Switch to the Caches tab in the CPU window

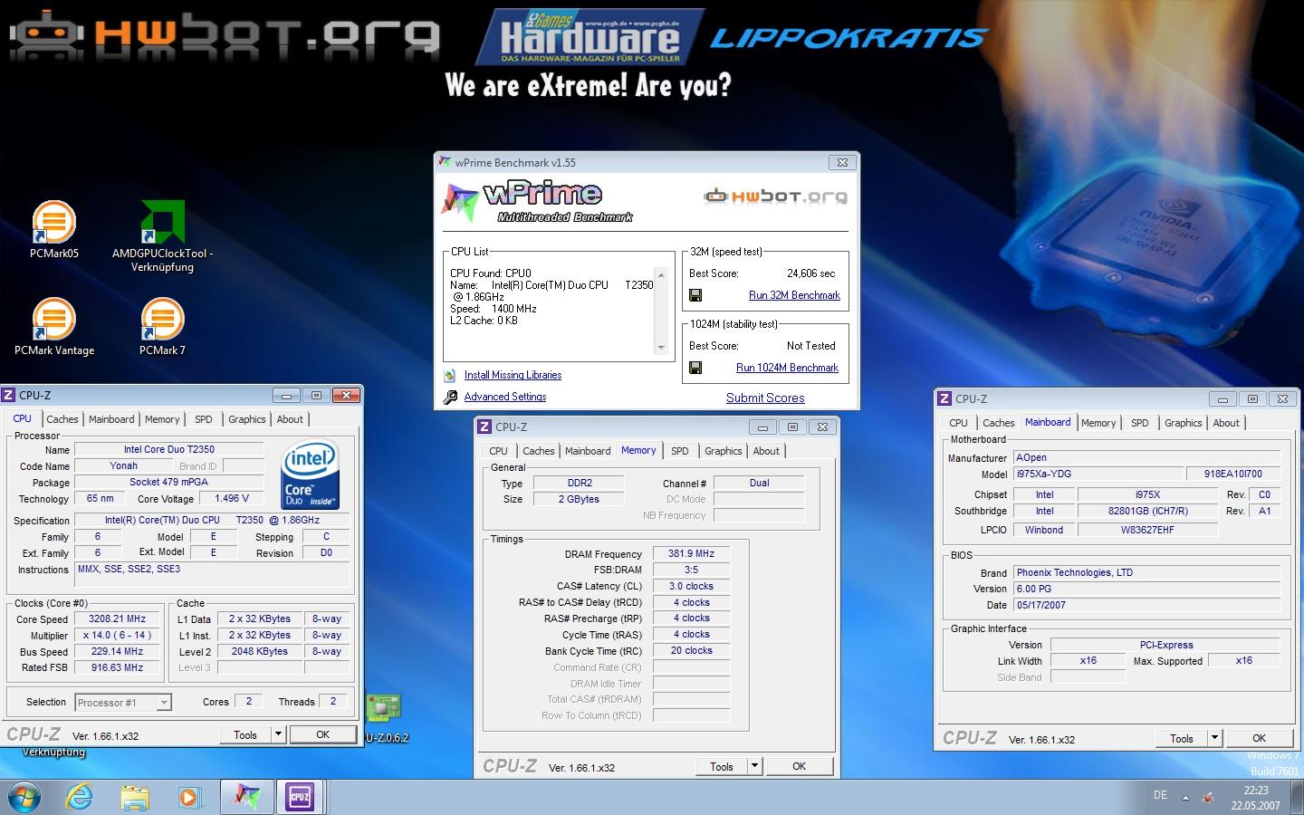click(x=62, y=419)
